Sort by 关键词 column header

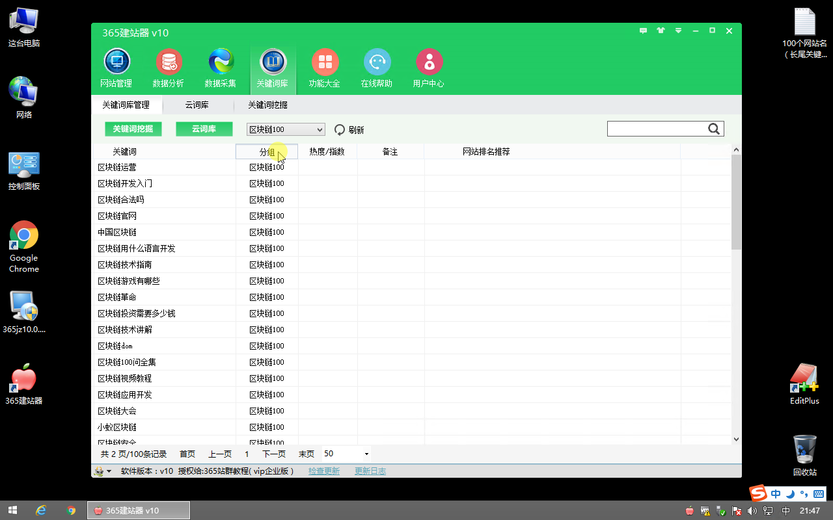tap(165, 151)
